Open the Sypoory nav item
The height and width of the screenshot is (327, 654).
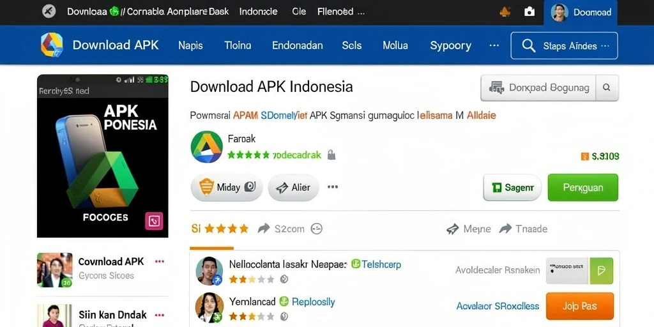(450, 46)
